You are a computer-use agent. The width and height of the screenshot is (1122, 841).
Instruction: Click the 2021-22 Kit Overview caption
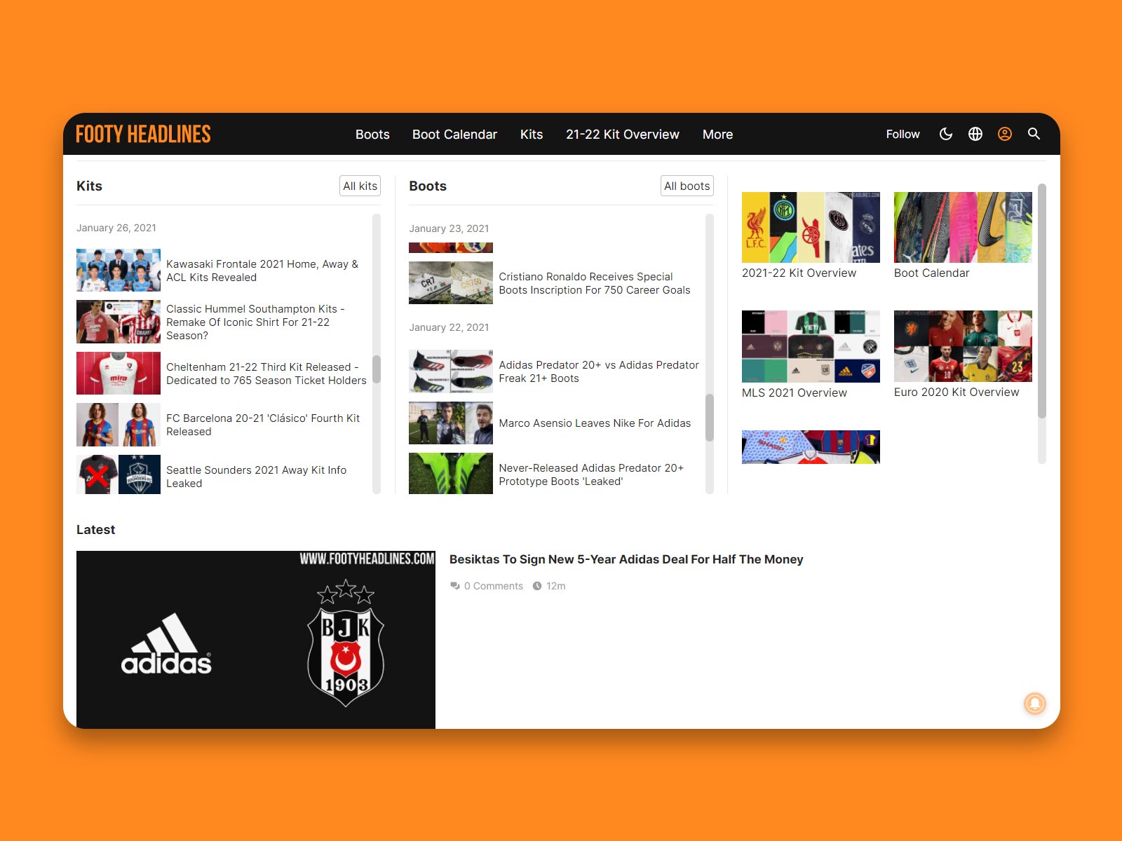pyautogui.click(x=799, y=273)
